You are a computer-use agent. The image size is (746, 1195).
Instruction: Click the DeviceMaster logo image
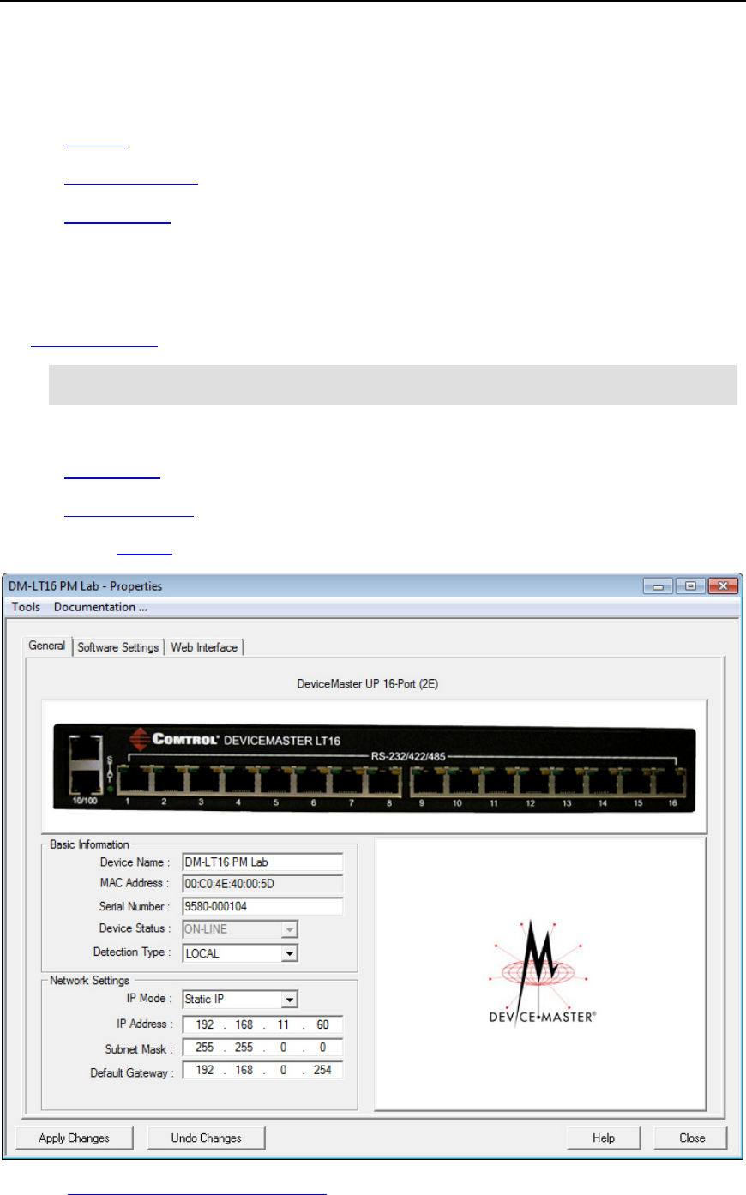[x=541, y=973]
